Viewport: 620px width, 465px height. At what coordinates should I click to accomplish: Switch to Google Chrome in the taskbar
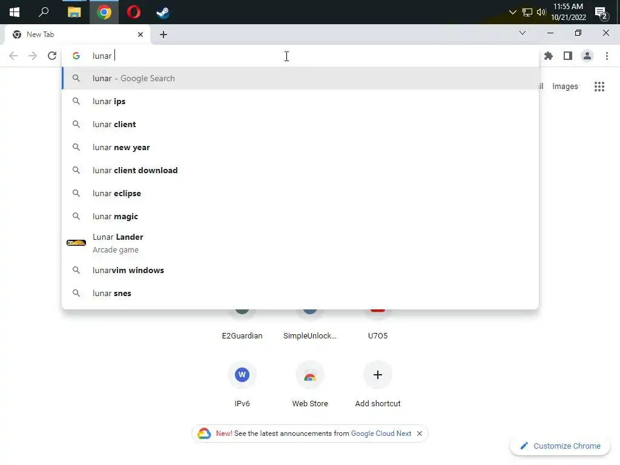104,12
